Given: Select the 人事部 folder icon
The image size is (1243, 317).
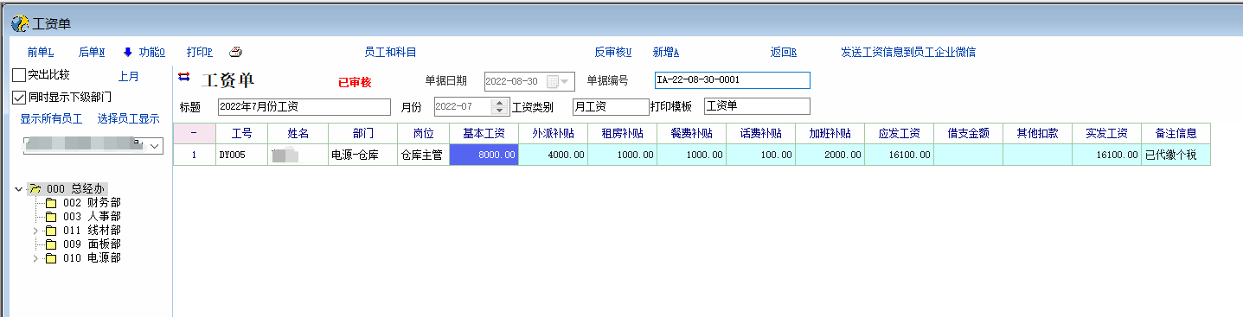Looking at the screenshot, I should coord(50,217).
